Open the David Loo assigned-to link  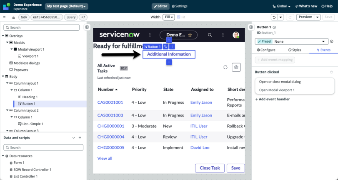tap(200, 148)
